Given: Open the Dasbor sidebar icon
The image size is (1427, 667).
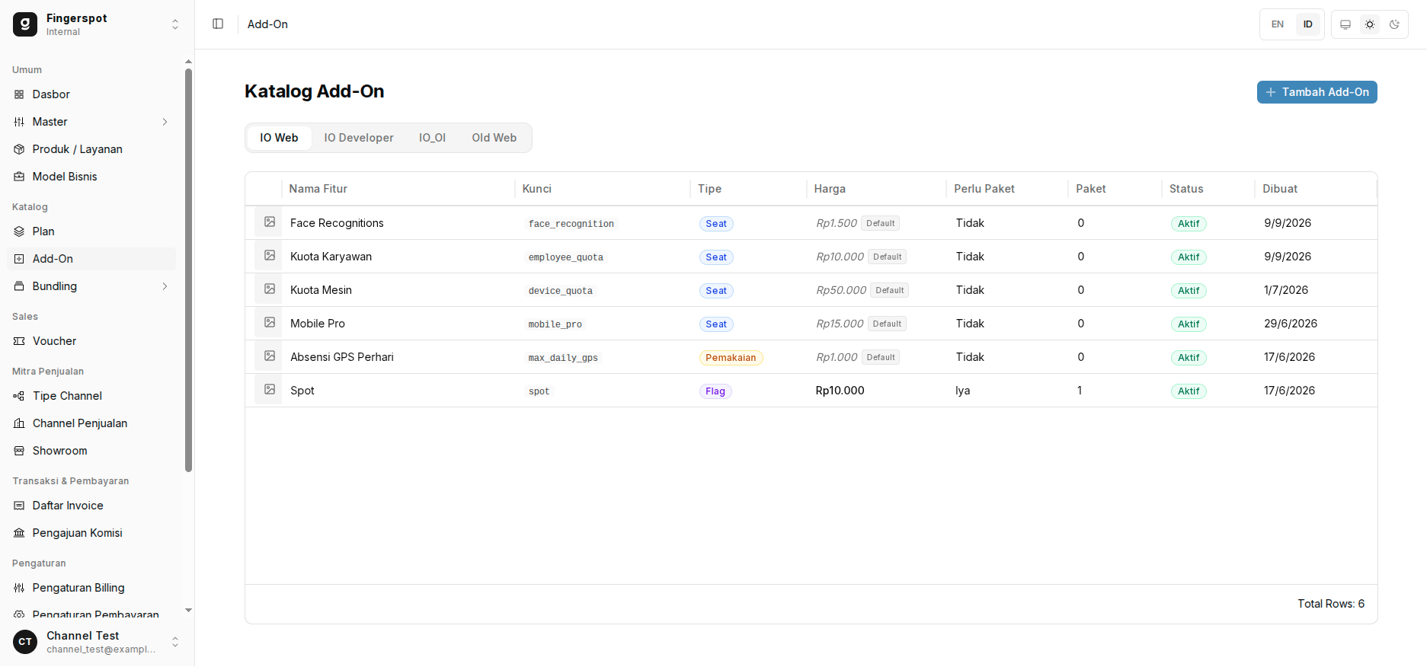Looking at the screenshot, I should coord(19,94).
